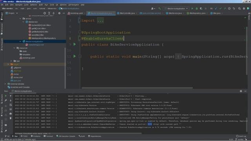Expand the test folder in project tree
Screen dimensions: 251x141
11,61
